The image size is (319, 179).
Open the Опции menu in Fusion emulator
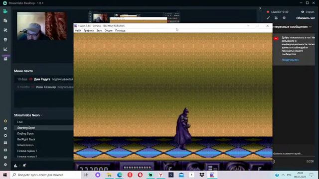[x=109, y=31]
